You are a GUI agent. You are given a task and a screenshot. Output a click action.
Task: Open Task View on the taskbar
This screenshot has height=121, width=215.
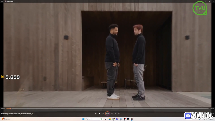(105, 119)
